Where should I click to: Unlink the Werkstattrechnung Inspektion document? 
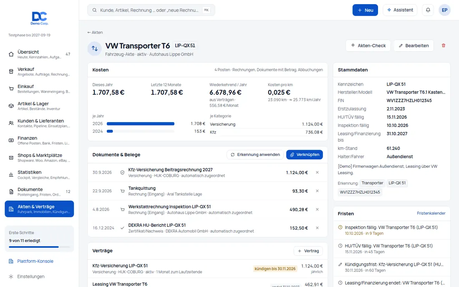[x=317, y=209]
